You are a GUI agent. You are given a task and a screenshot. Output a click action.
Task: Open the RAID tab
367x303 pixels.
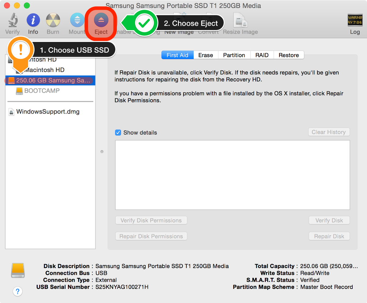[x=262, y=55]
